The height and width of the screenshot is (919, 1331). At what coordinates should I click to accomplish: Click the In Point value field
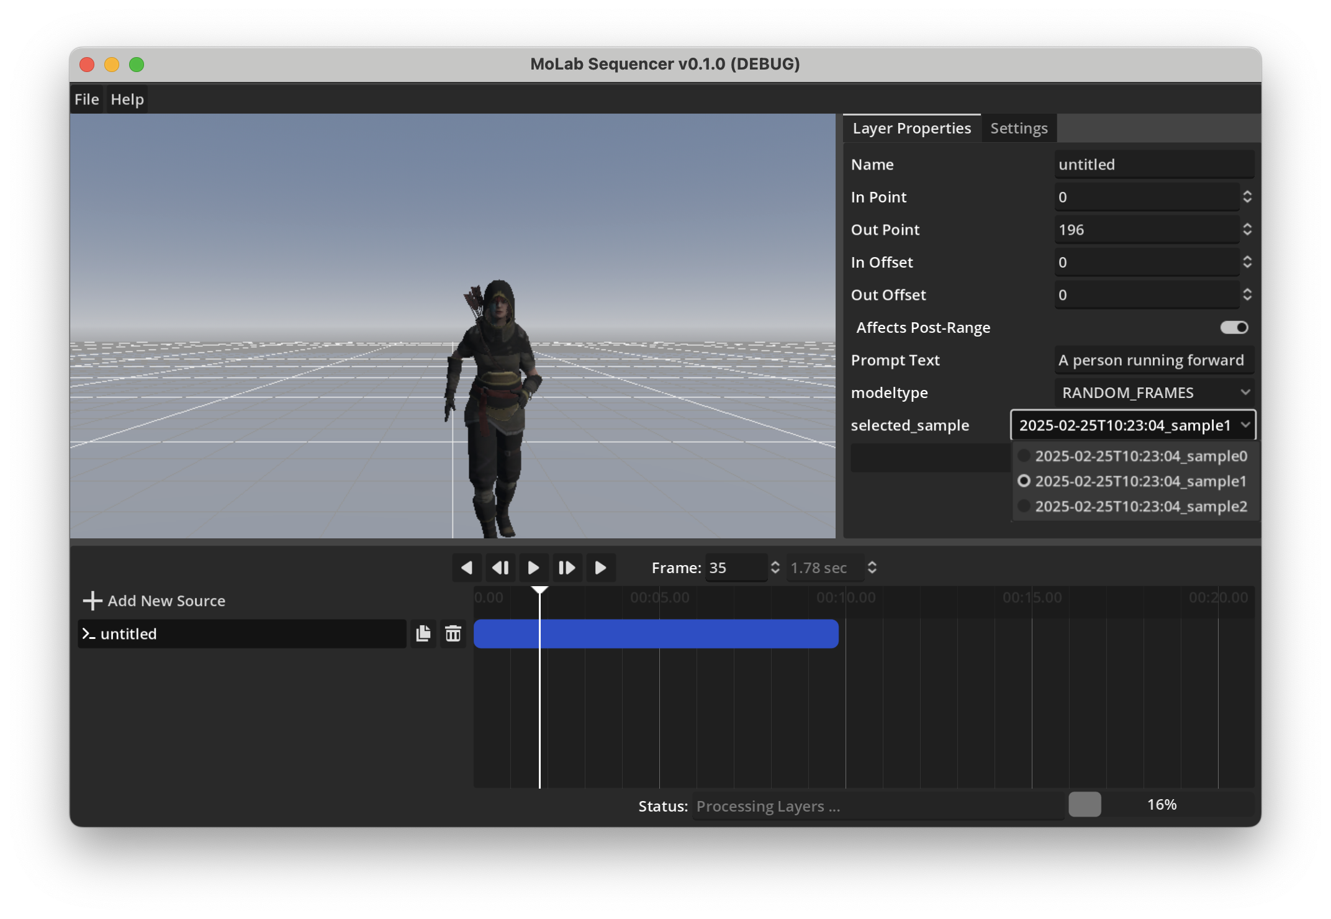(1147, 197)
